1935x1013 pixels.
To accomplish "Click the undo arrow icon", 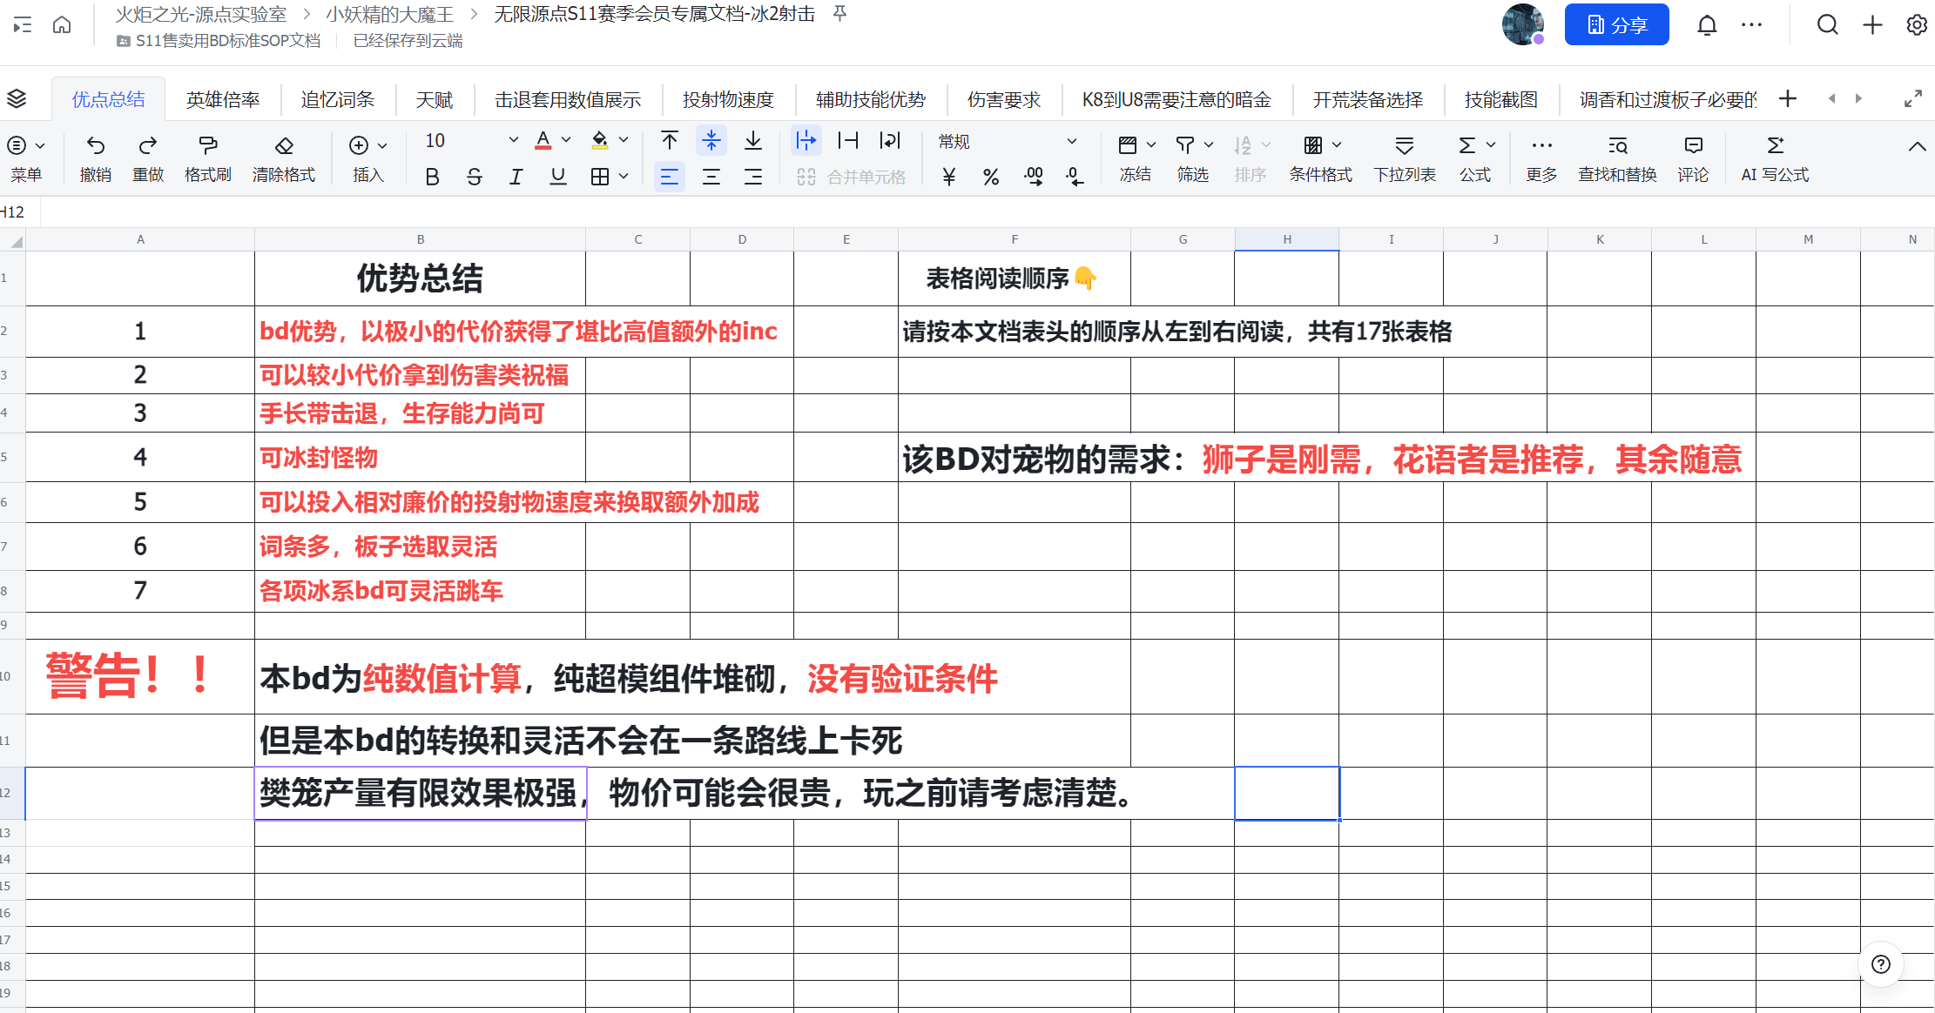I will [x=96, y=145].
